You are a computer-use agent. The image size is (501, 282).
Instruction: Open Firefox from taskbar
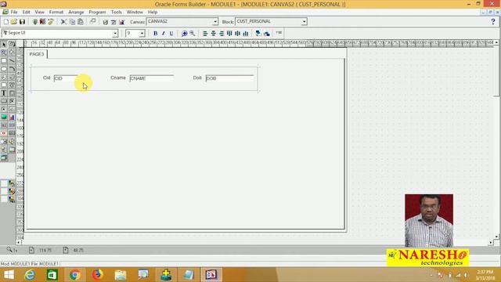[97, 275]
